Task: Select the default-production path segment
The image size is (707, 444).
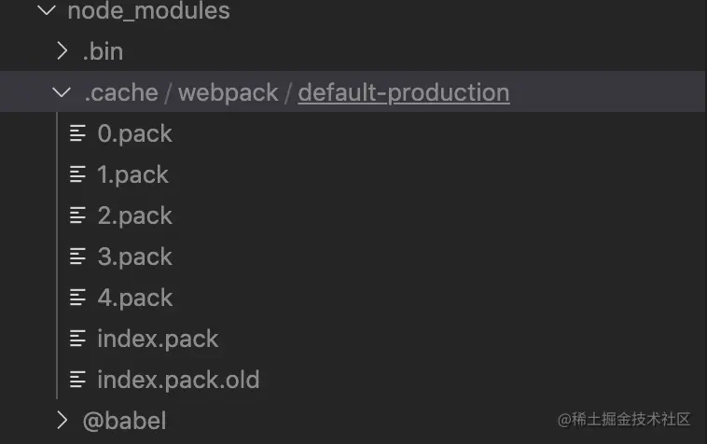Action: (404, 93)
